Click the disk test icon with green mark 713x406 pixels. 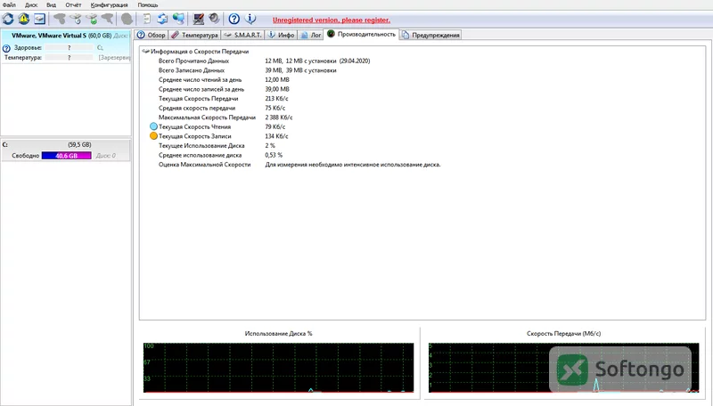click(x=92, y=19)
